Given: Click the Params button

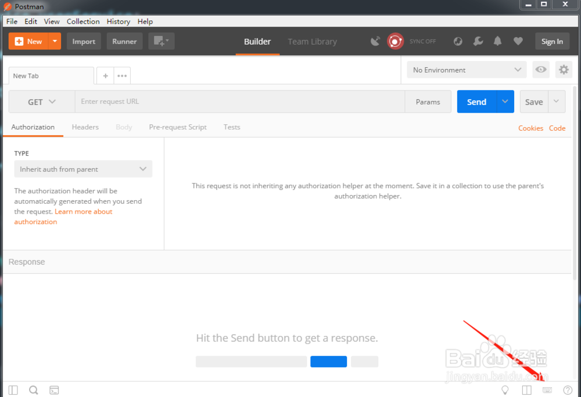Looking at the screenshot, I should (428, 102).
